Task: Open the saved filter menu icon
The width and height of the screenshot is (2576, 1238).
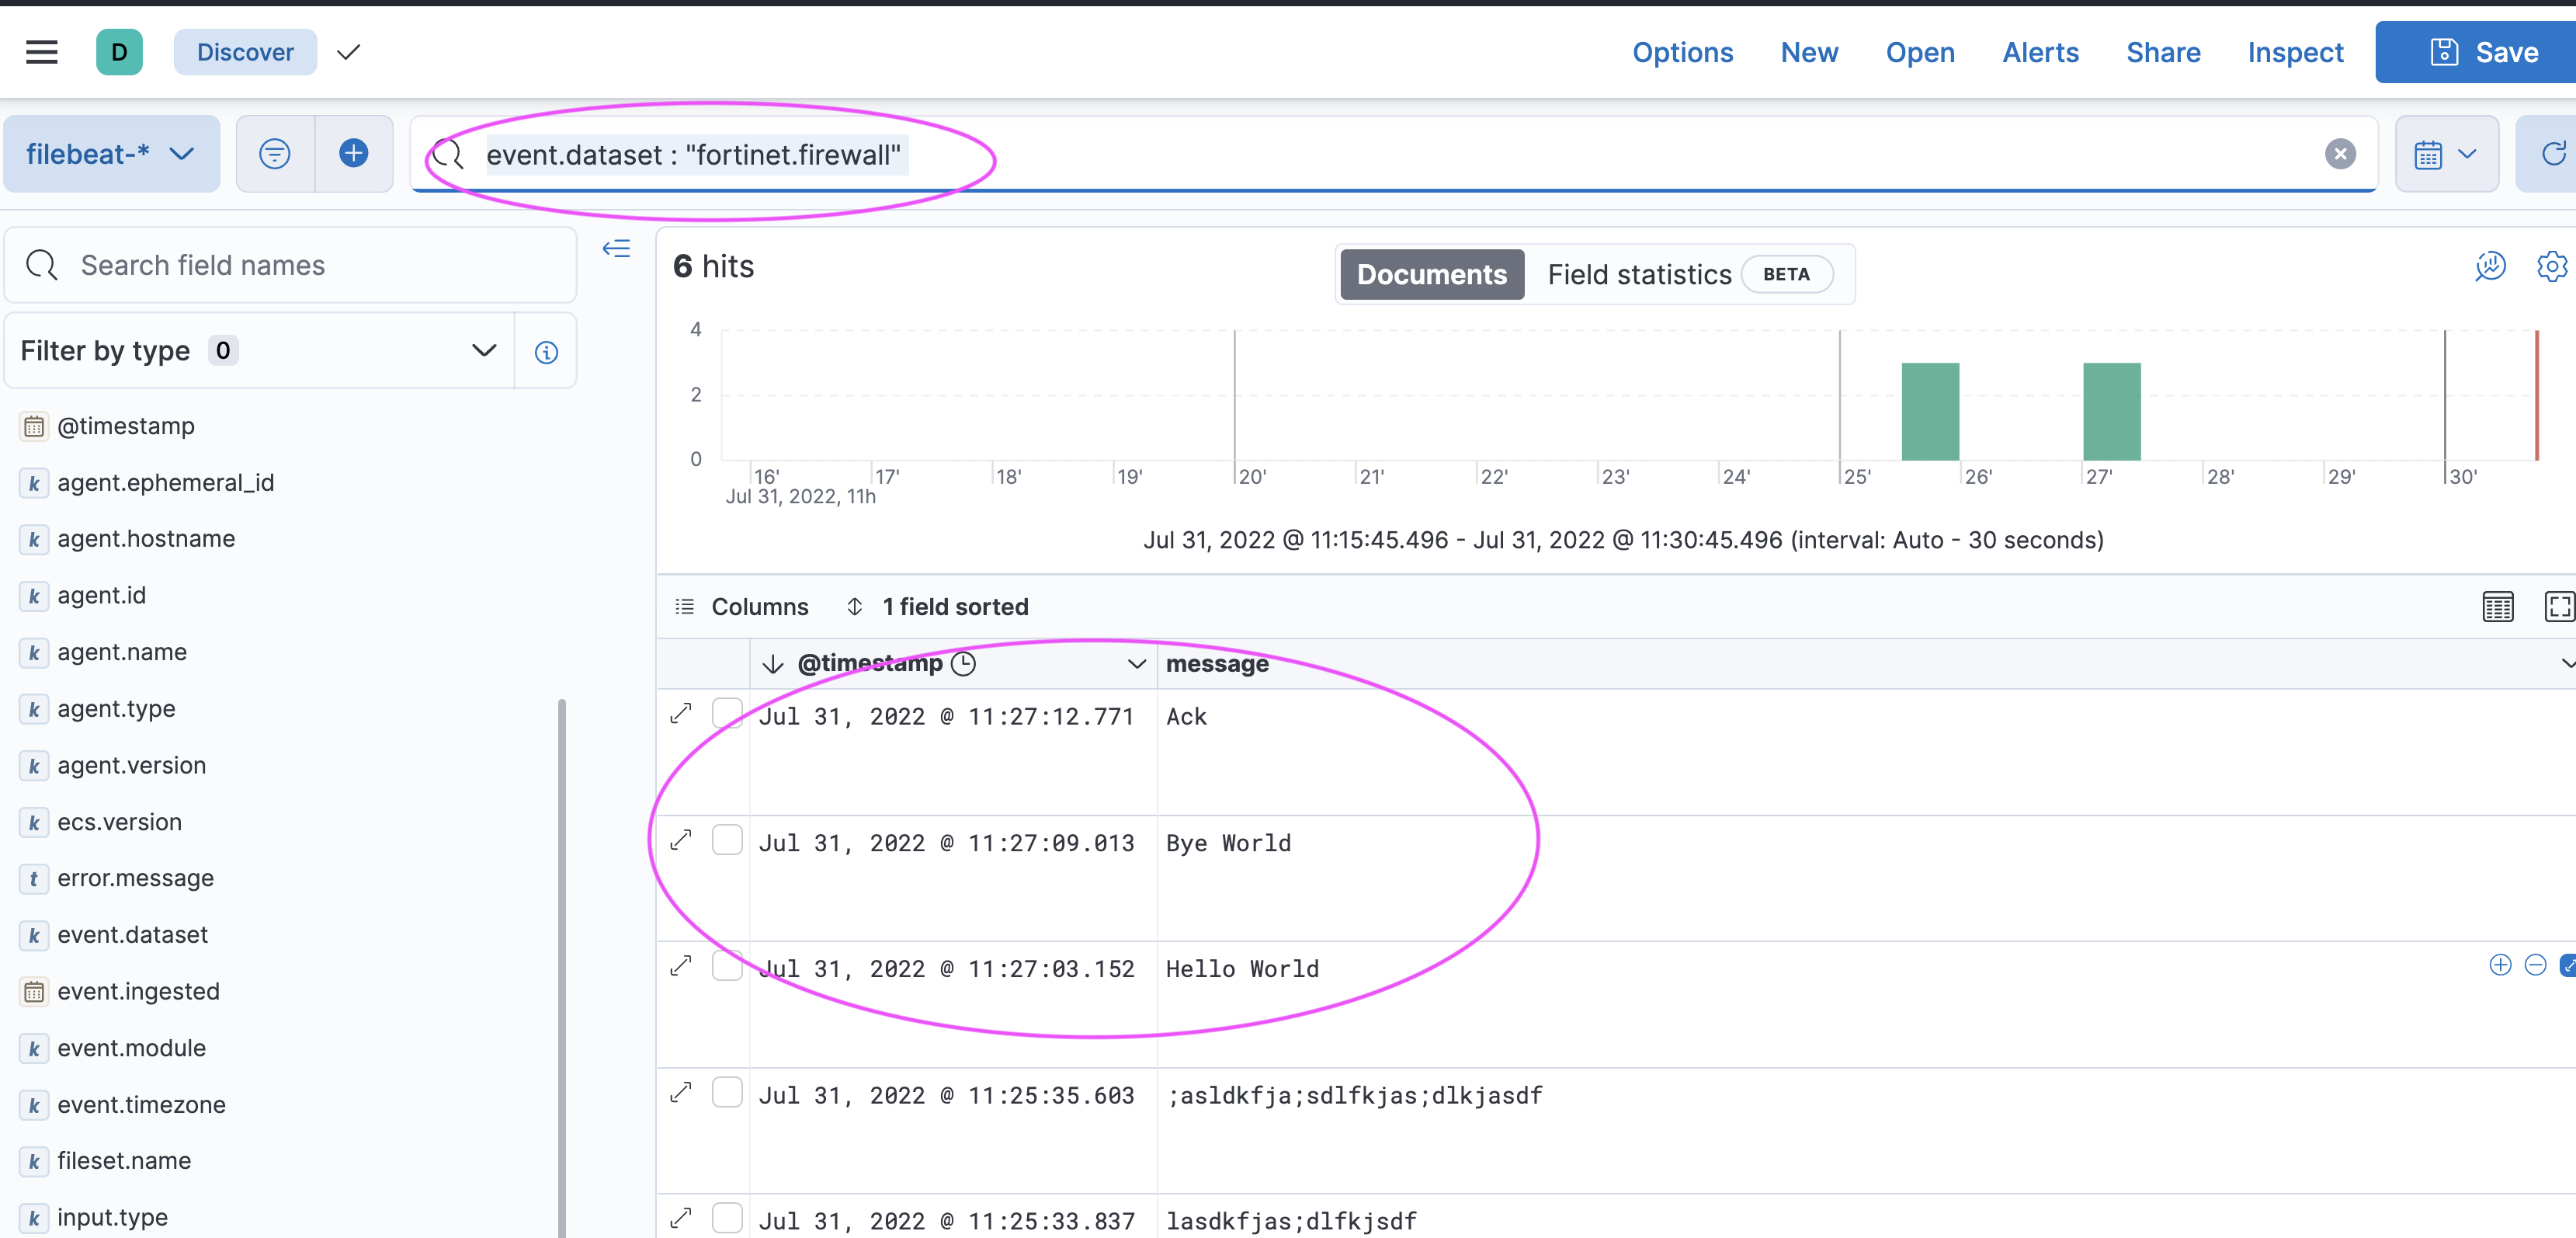Action: pos(275,153)
